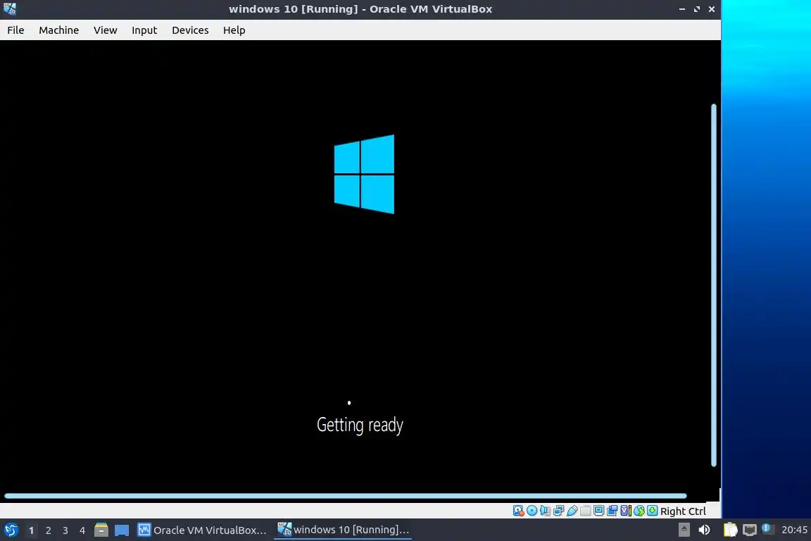The height and width of the screenshot is (541, 811).
Task: Click the removable media eject tray icon
Action: (x=684, y=530)
